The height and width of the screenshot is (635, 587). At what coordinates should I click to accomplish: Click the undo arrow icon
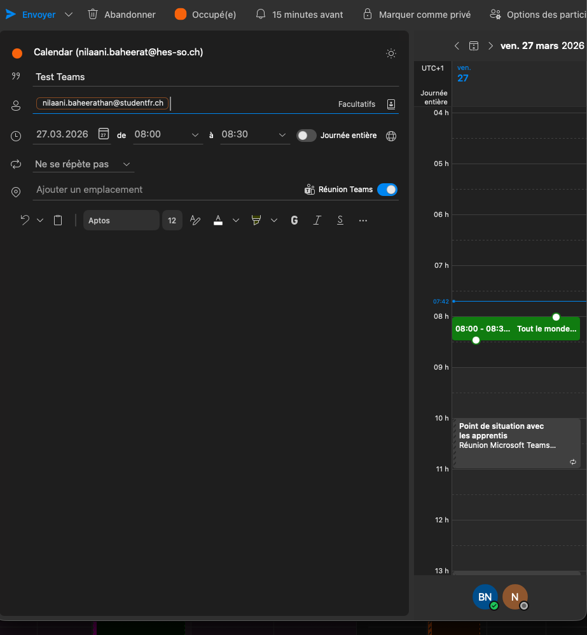25,220
